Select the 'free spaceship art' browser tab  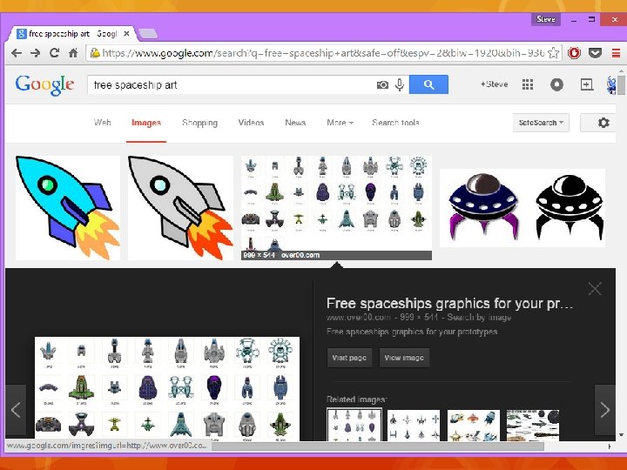72,34
